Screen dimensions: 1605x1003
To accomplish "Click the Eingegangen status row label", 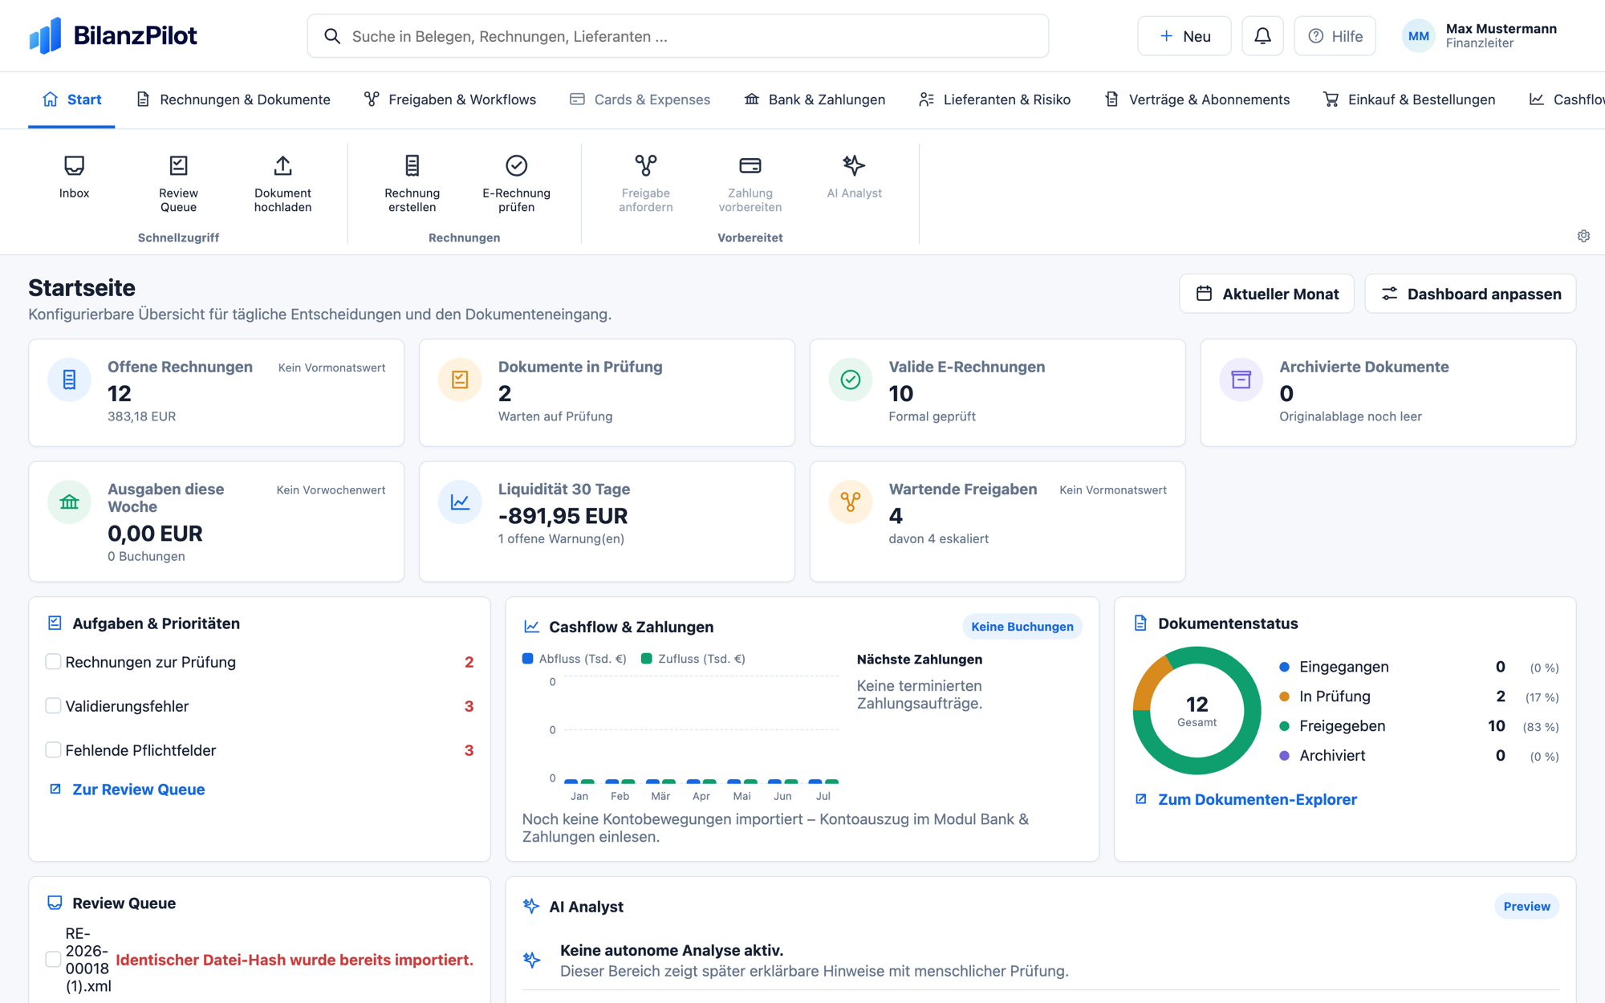I will tap(1343, 667).
